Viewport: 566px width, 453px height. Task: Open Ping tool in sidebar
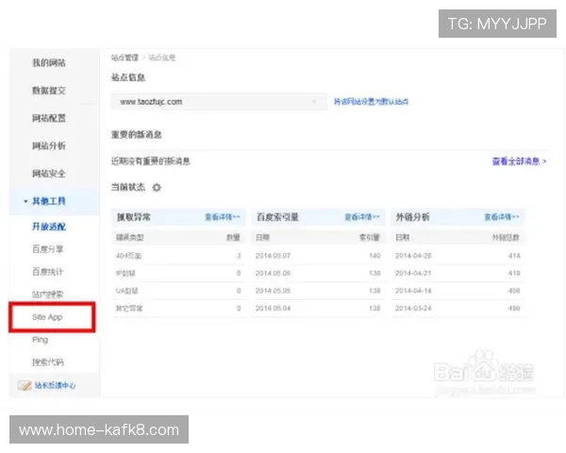(40, 340)
